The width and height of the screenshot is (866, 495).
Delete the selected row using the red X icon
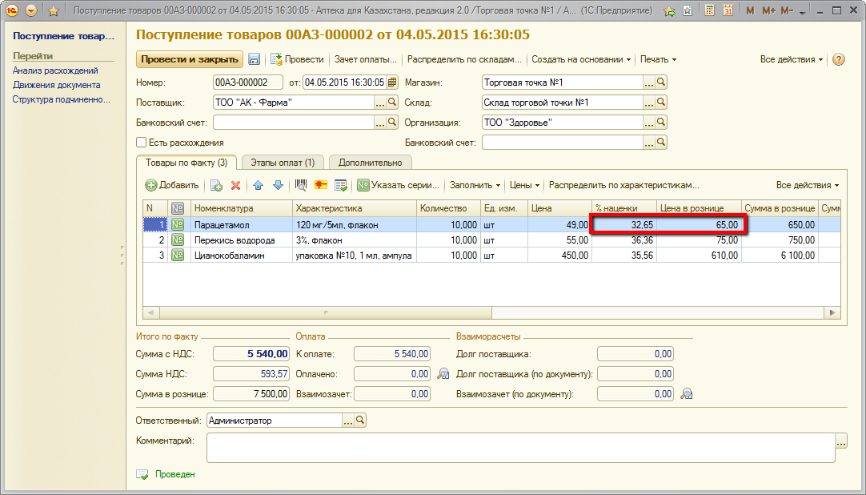coord(236,185)
